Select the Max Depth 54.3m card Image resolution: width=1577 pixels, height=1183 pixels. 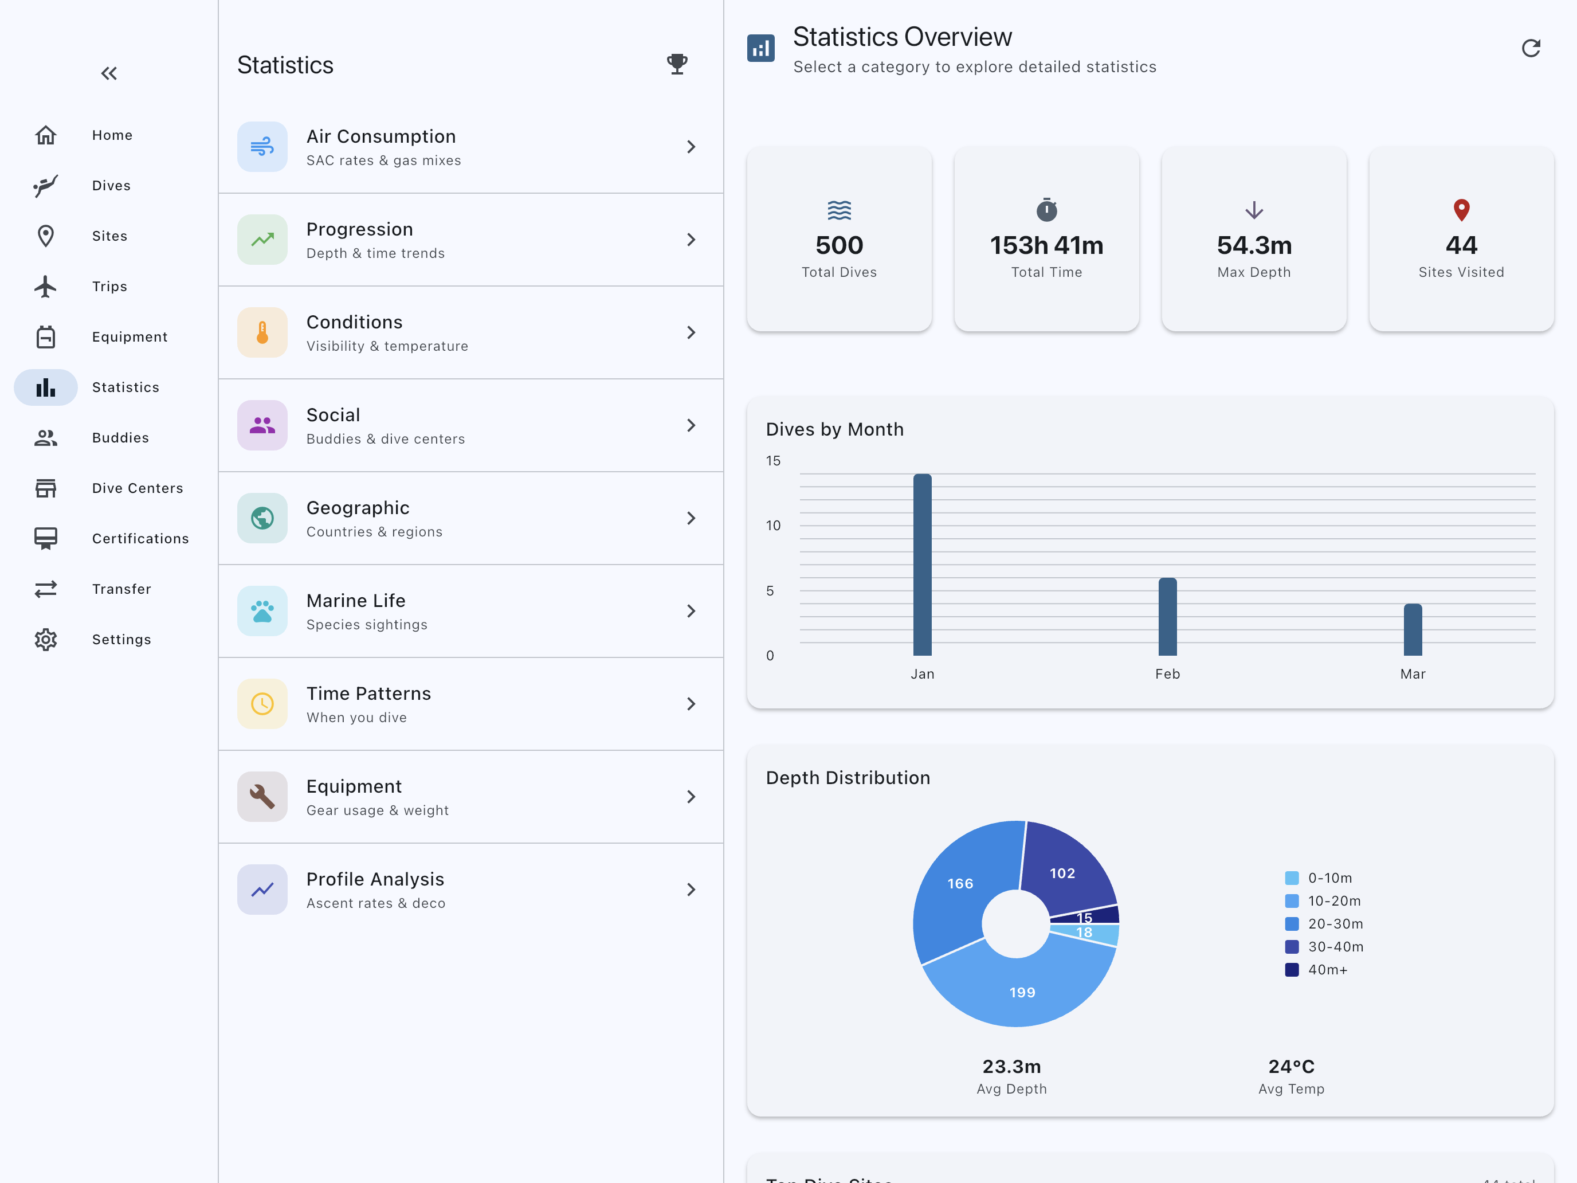click(x=1254, y=239)
